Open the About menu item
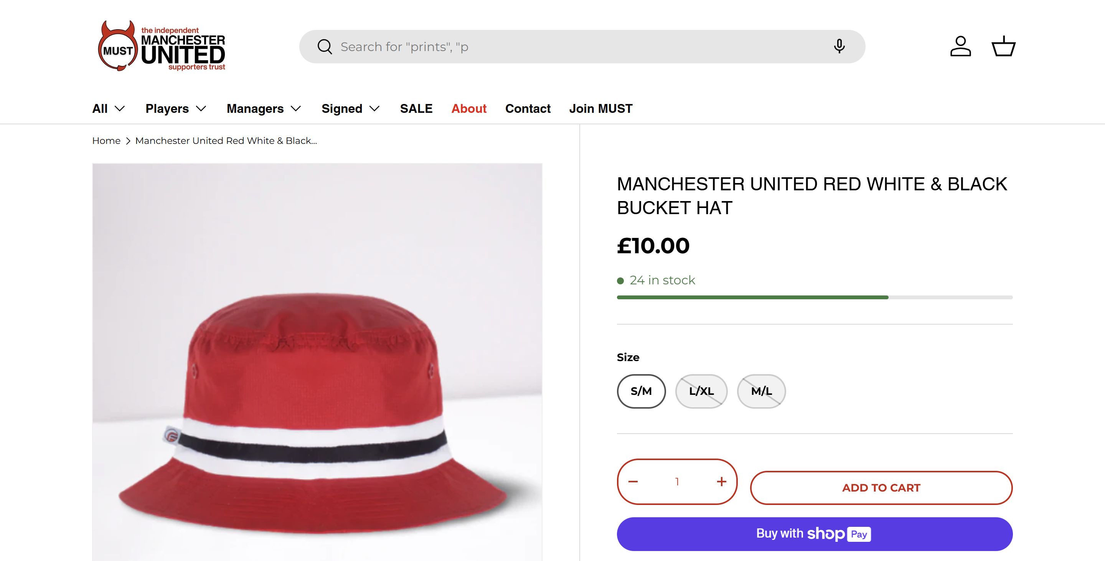 tap(469, 109)
